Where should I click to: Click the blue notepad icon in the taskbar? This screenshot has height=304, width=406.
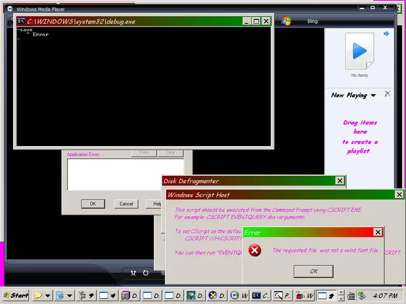(x=60, y=295)
